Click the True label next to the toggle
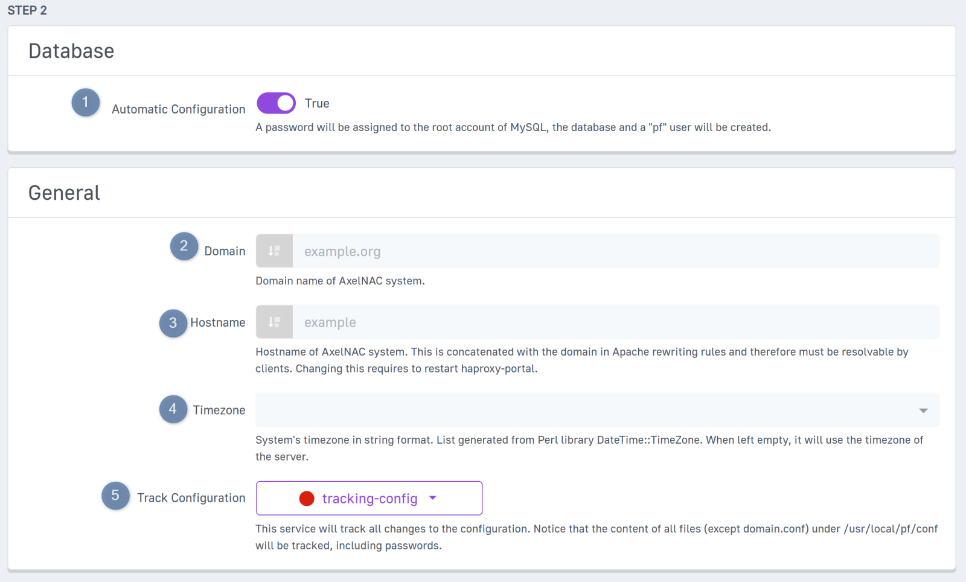Screen dimensions: 966x582 [x=317, y=103]
